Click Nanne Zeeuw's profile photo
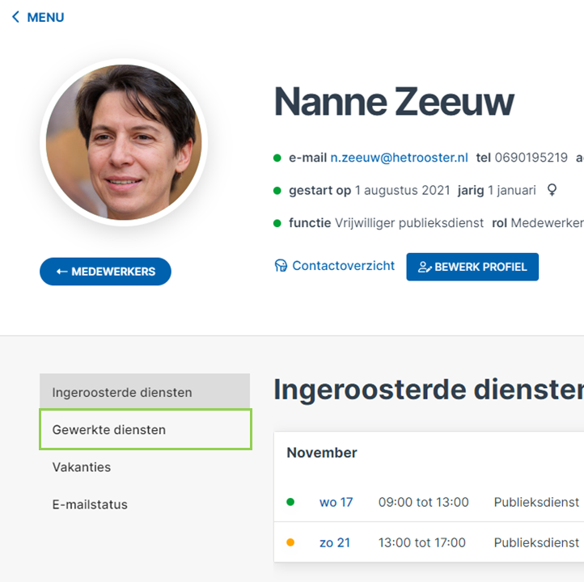Screen dimensions: 584x582 124,142
